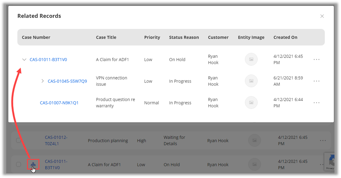Select checkbox for CAS-01012-T0Z4L1 row

click(19, 140)
